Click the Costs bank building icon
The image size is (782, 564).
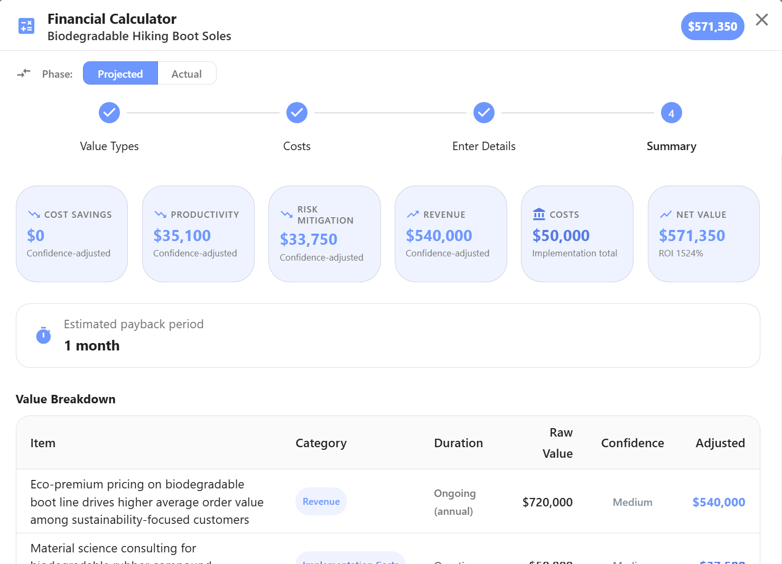tap(539, 214)
